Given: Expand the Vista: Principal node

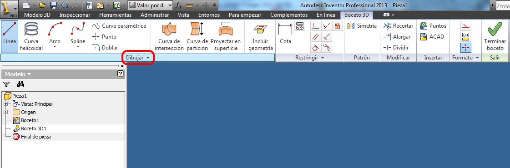Looking at the screenshot, I should point(5,104).
